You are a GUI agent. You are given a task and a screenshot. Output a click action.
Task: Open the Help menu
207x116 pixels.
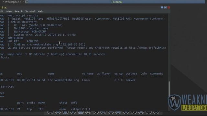pyautogui.click(x=40, y=12)
